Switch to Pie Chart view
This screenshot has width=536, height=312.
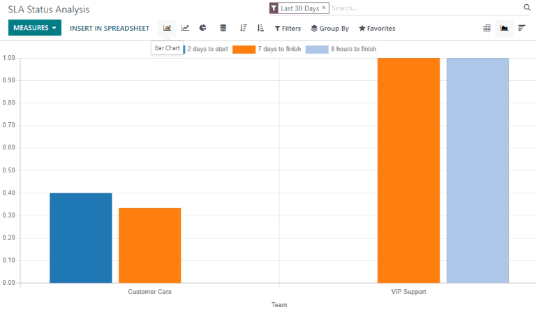pyautogui.click(x=203, y=28)
